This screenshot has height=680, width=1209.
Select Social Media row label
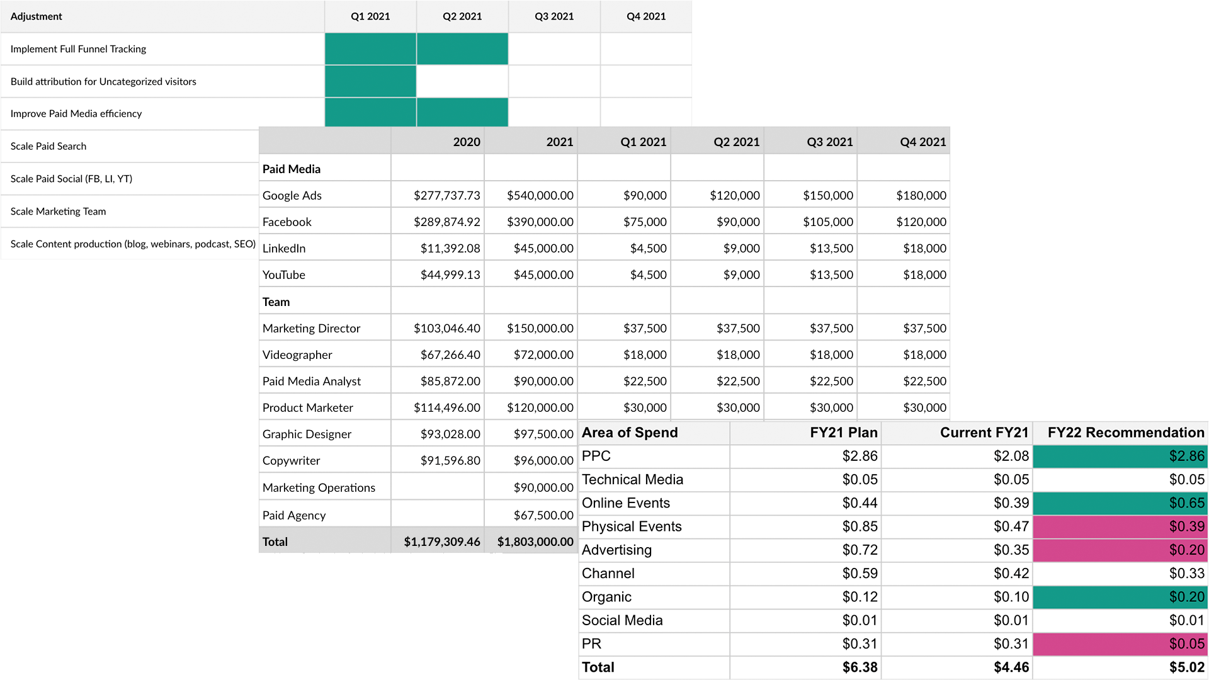(x=622, y=621)
